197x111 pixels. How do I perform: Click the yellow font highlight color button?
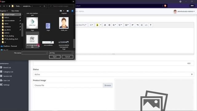click(97, 25)
